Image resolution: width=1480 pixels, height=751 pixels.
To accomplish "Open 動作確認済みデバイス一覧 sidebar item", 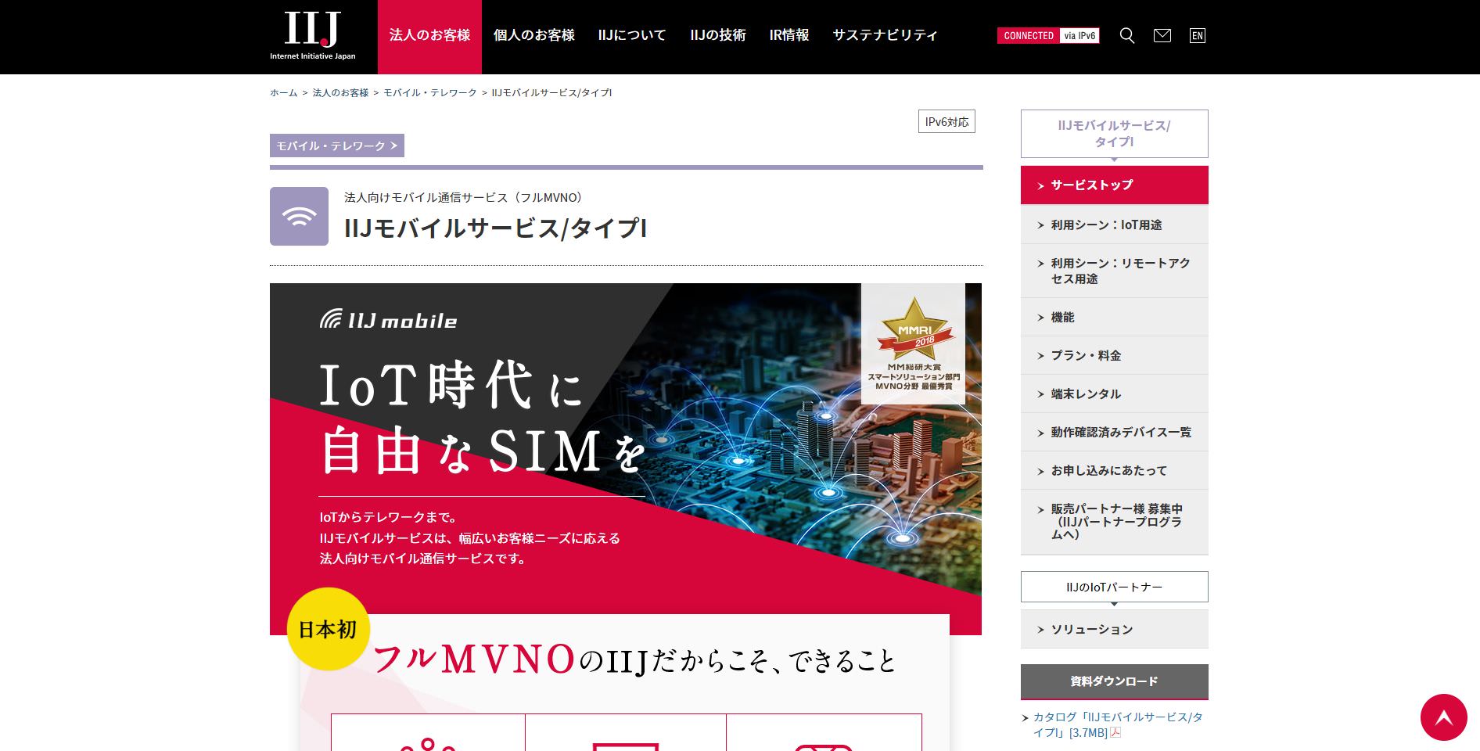I will [x=1115, y=432].
